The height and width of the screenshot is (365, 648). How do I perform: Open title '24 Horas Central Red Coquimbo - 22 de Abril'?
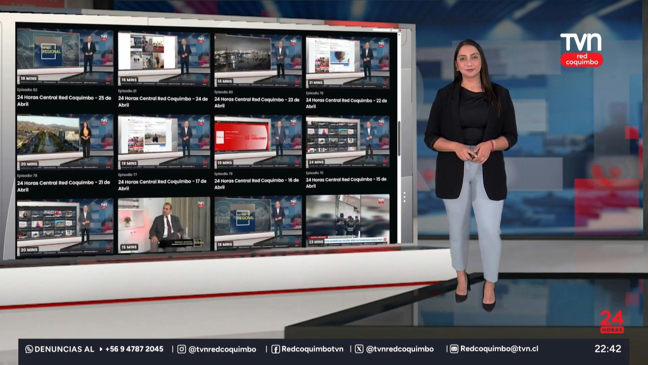click(x=347, y=103)
